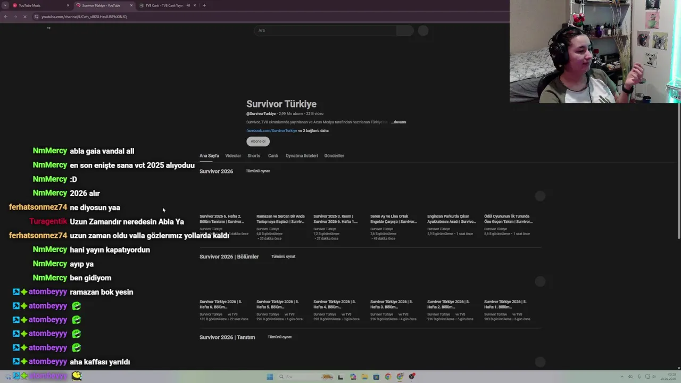Switch to the YouTube Music tab

click(40, 5)
